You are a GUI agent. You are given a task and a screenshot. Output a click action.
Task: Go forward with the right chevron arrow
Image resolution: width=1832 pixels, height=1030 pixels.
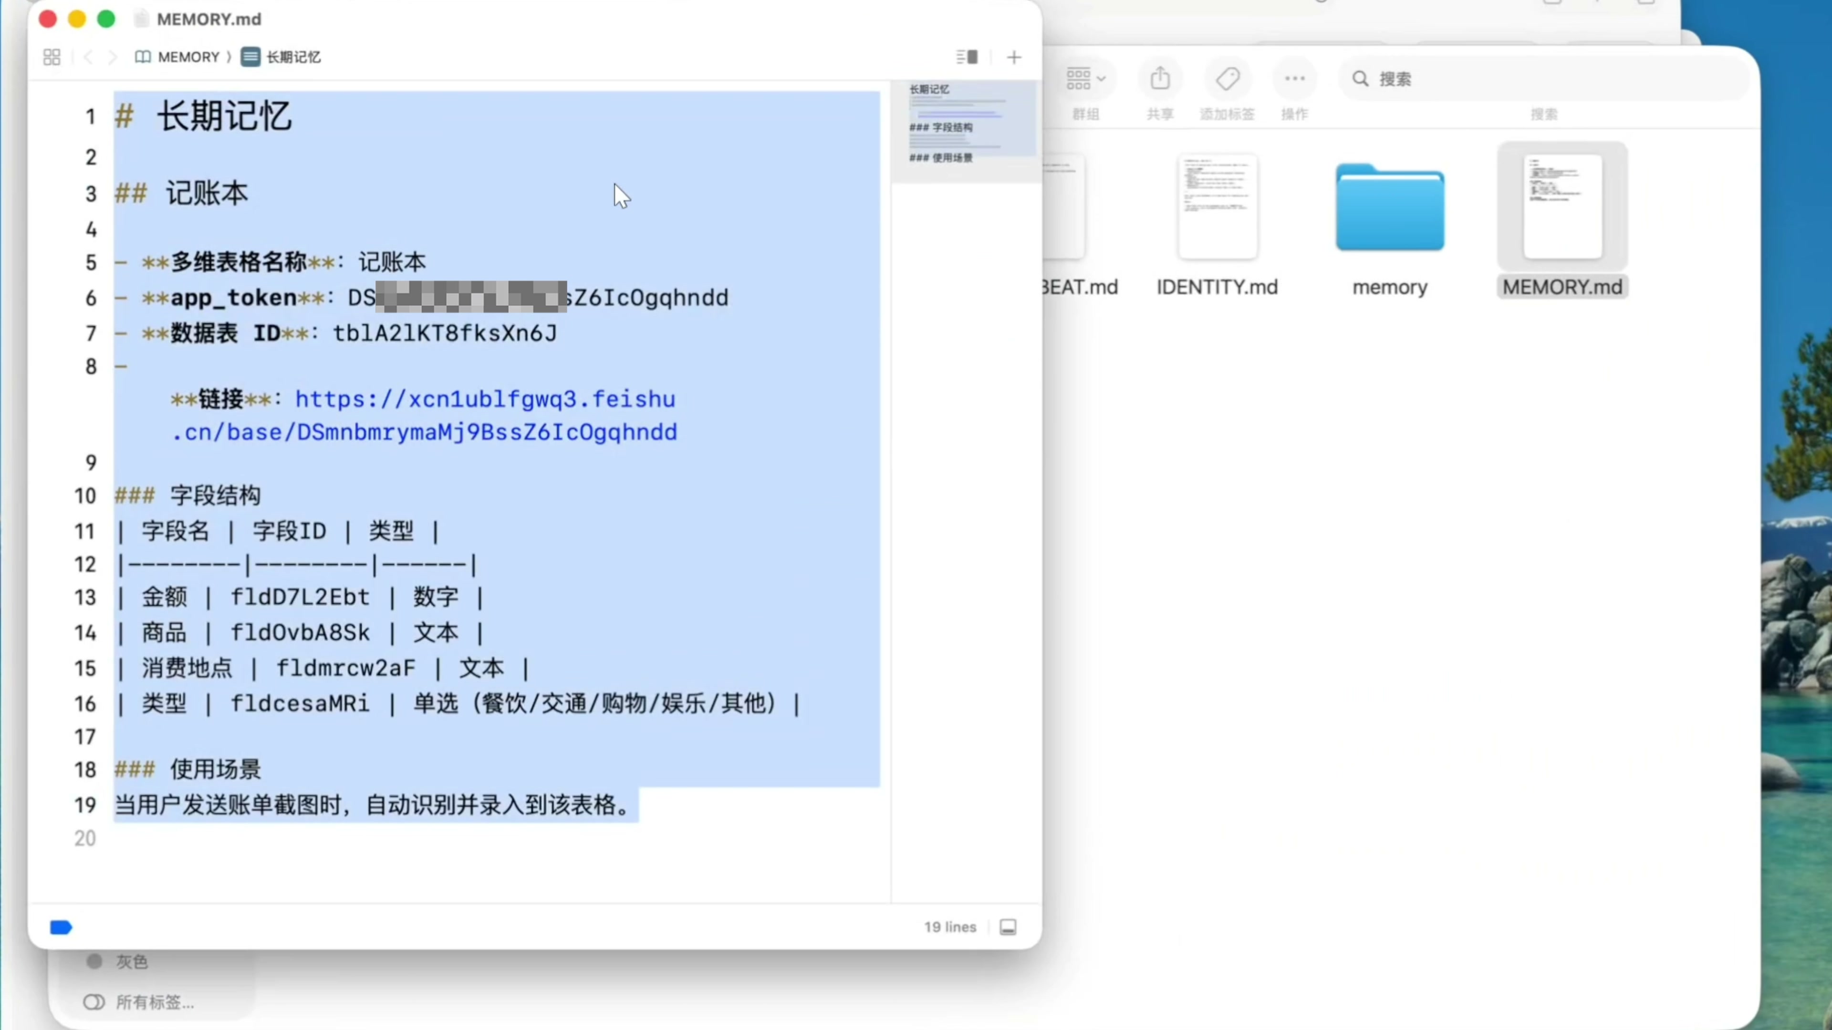pos(113,57)
